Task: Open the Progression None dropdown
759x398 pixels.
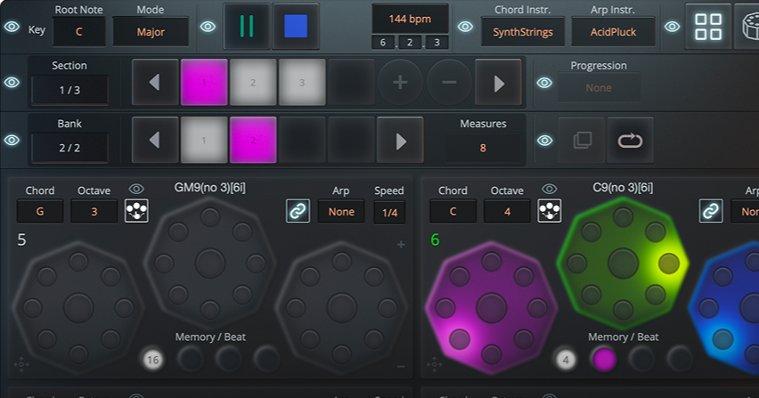Action: (599, 88)
